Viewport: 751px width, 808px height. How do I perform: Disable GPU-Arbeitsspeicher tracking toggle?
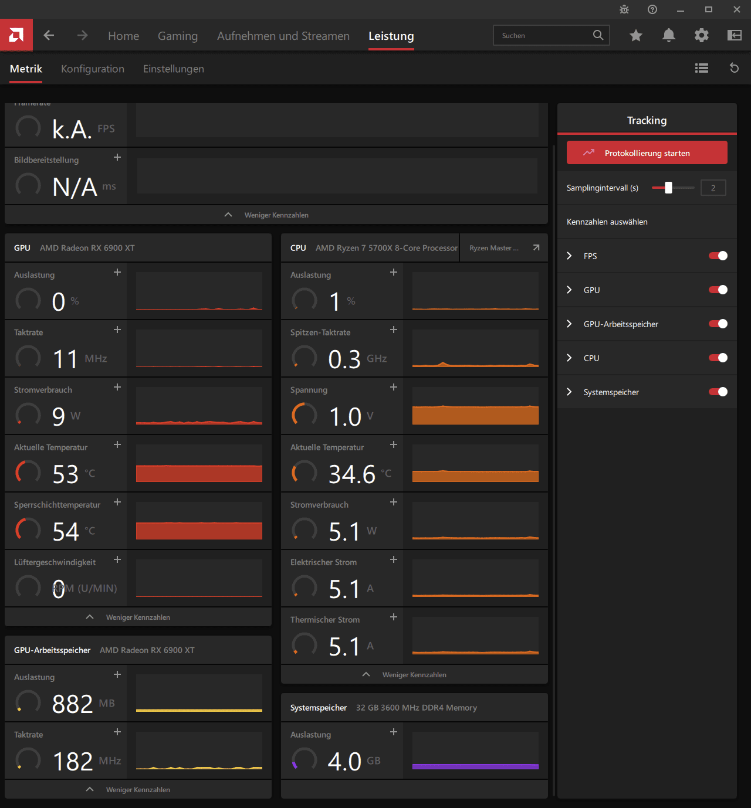[718, 324]
